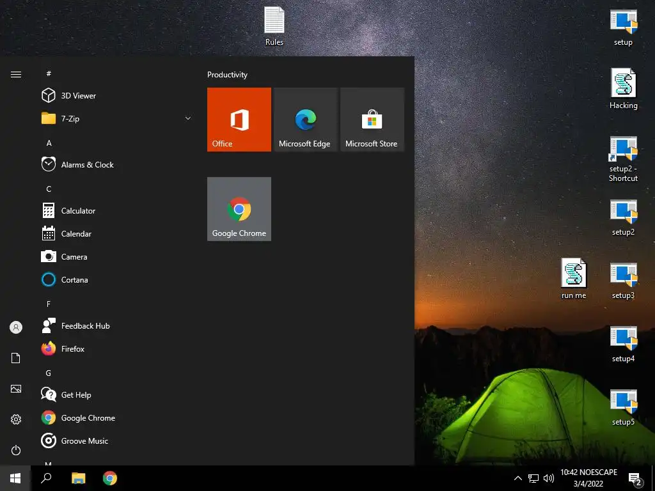Viewport: 655px width, 491px height.
Task: Open the taskbar clock showing 10:42
Action: (x=588, y=478)
